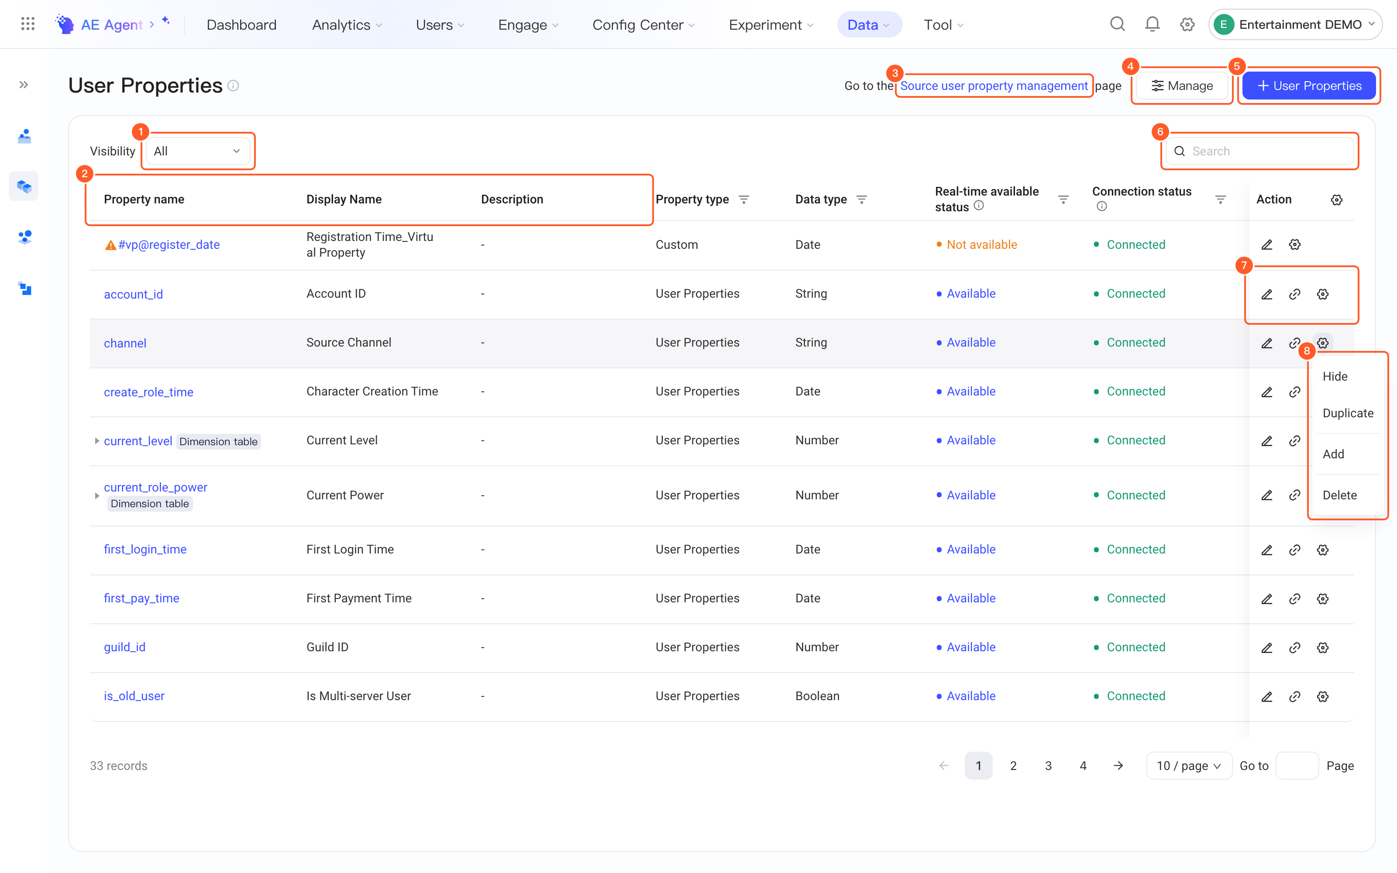Viewport: 1397px width, 873px height.
Task: Click info icon beside User Properties title
Action: click(233, 86)
